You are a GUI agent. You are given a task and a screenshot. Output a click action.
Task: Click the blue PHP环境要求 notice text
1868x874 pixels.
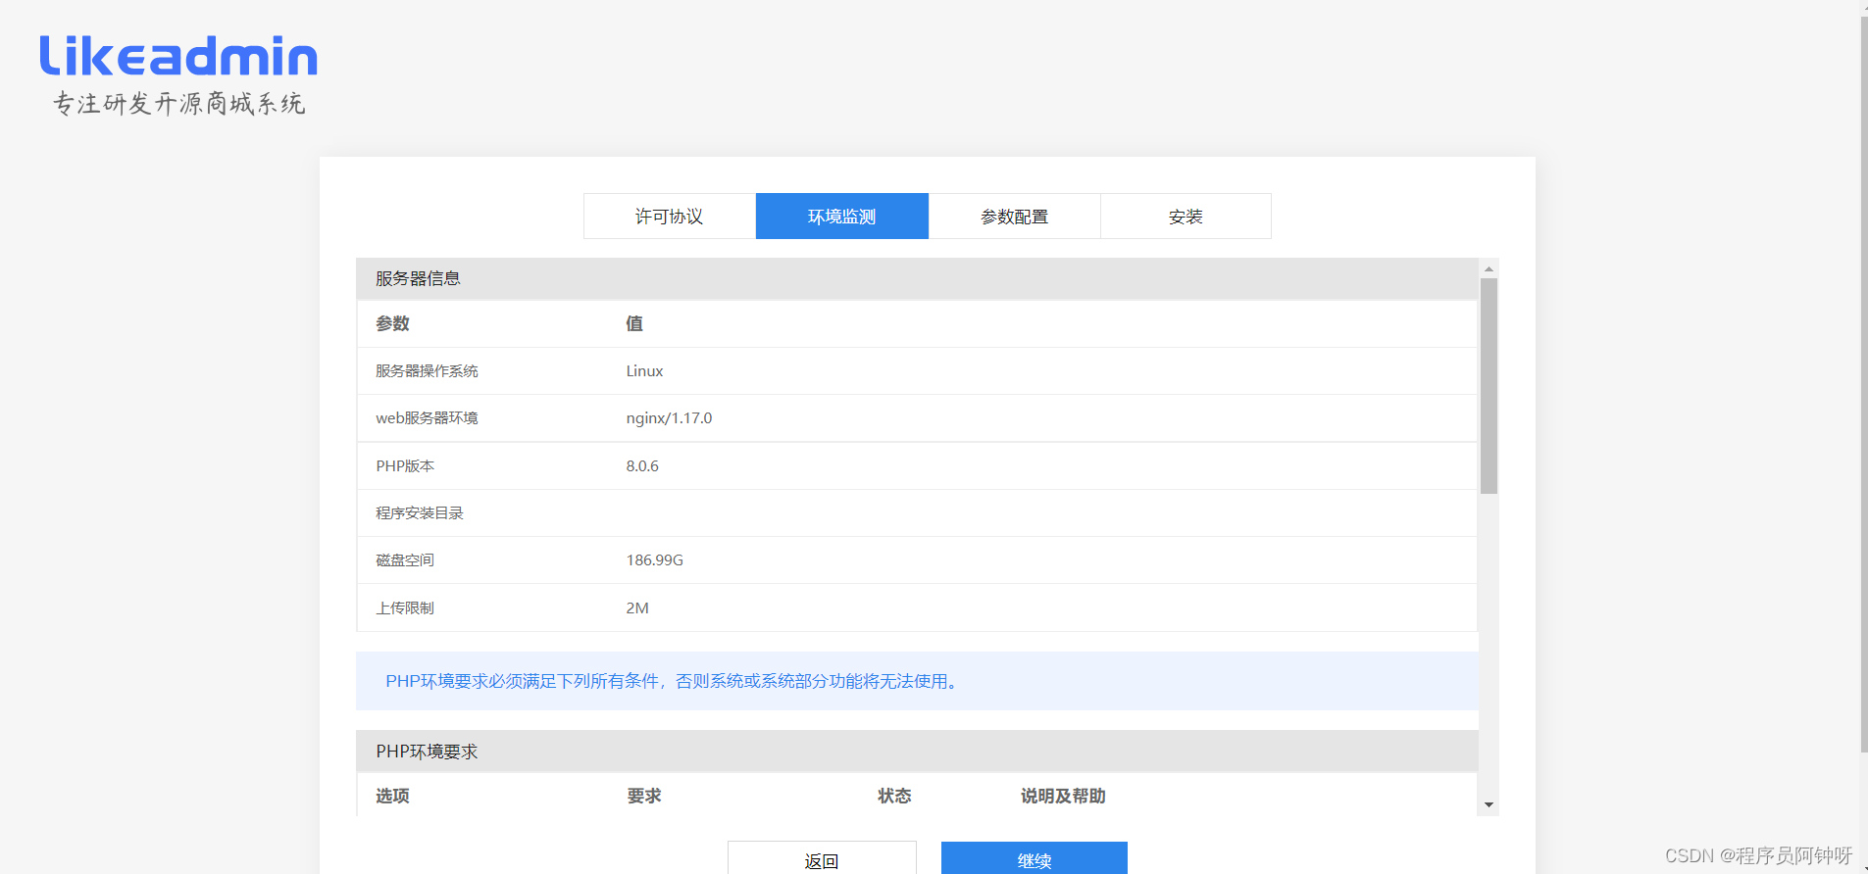point(672,681)
